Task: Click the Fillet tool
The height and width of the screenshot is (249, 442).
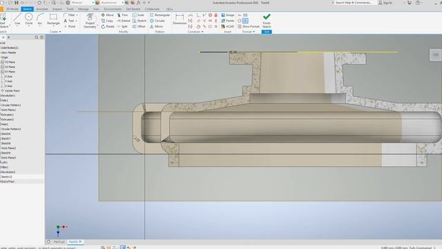Action: tap(69, 15)
